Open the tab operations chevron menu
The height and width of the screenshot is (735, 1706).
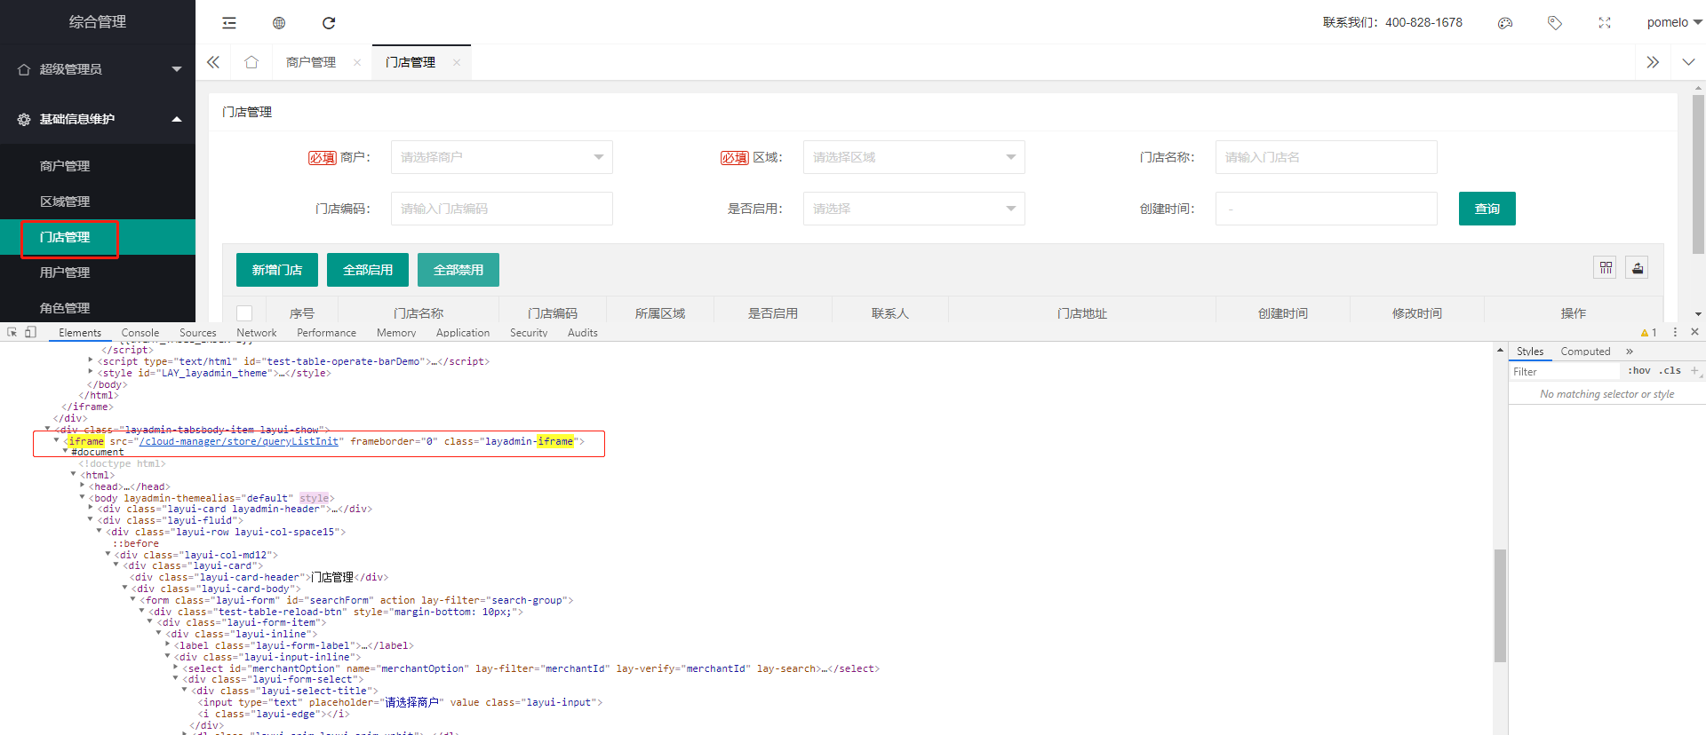(1688, 62)
